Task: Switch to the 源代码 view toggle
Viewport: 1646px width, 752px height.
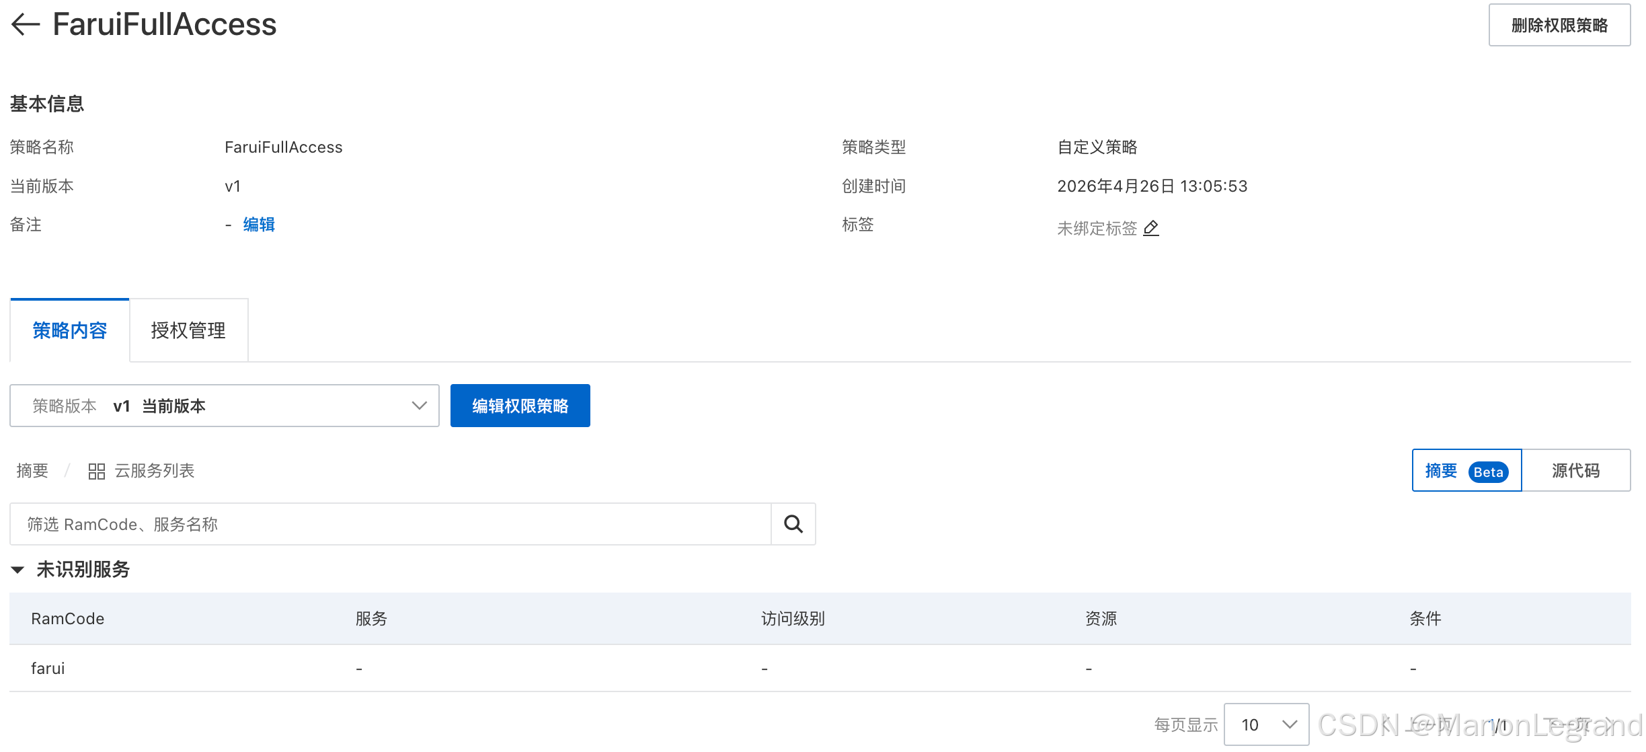Action: [1575, 470]
